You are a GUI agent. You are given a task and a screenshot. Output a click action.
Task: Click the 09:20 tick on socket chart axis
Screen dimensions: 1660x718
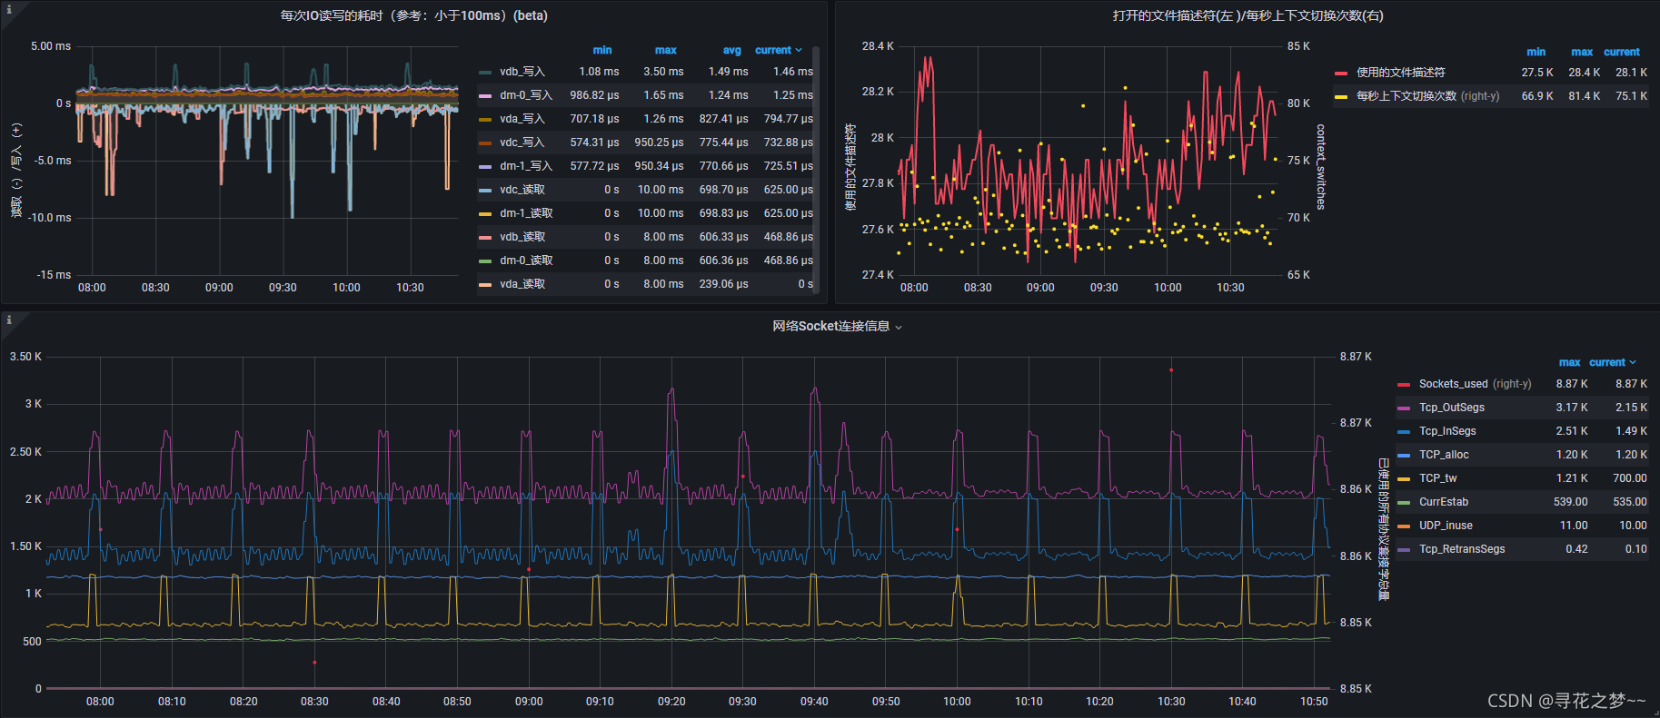click(671, 702)
